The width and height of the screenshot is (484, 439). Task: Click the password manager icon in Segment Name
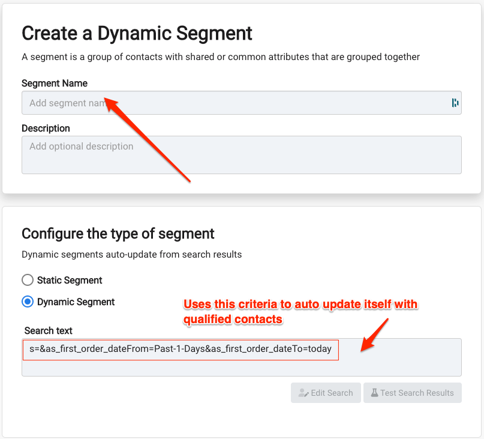point(455,103)
